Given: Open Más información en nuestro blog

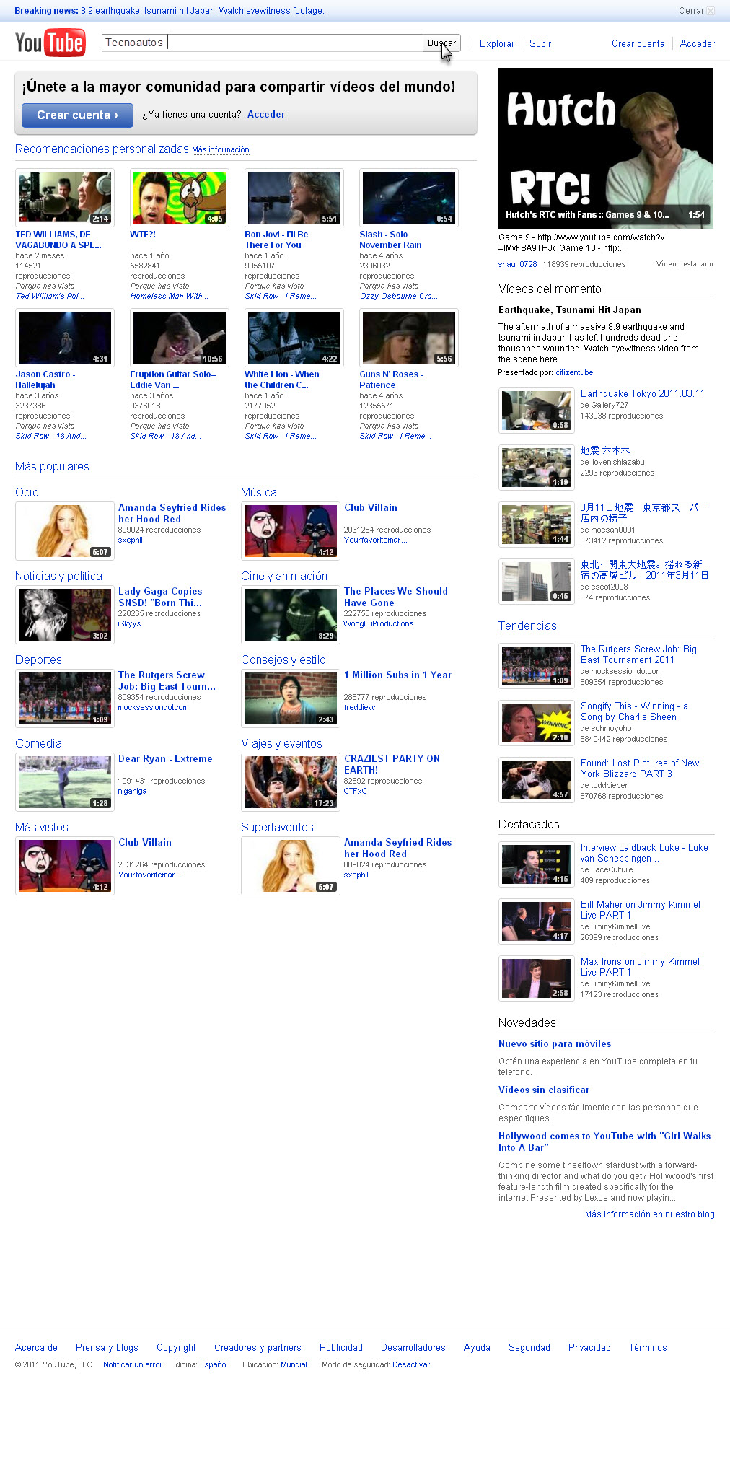Looking at the screenshot, I should click(650, 1214).
